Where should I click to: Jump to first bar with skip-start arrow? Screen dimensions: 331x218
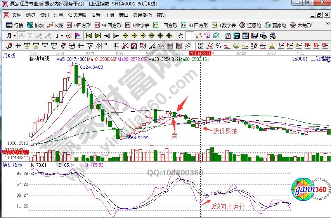(x=89, y=36)
